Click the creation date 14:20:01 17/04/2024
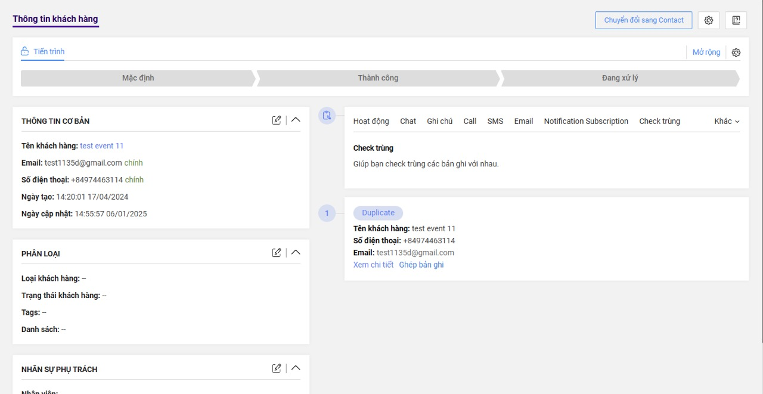This screenshot has height=394, width=763. [92, 197]
